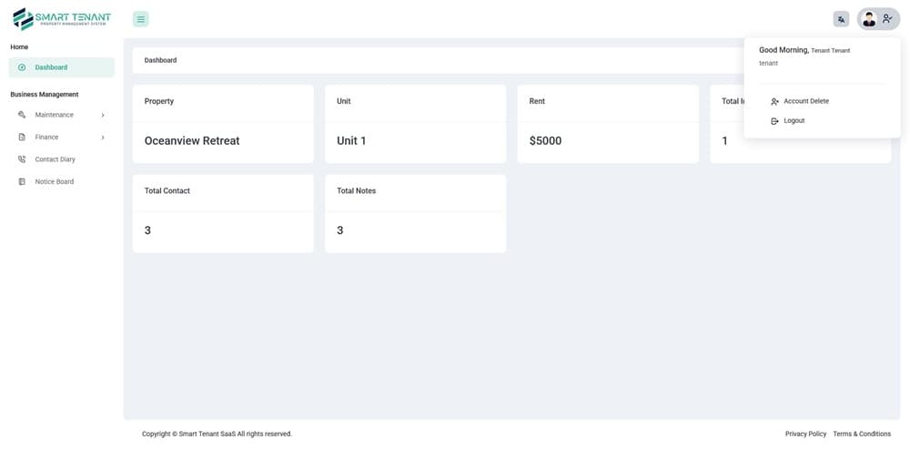Viewport: 910px width, 449px height.
Task: Open the Terms & Conditions link
Action: pyautogui.click(x=862, y=434)
